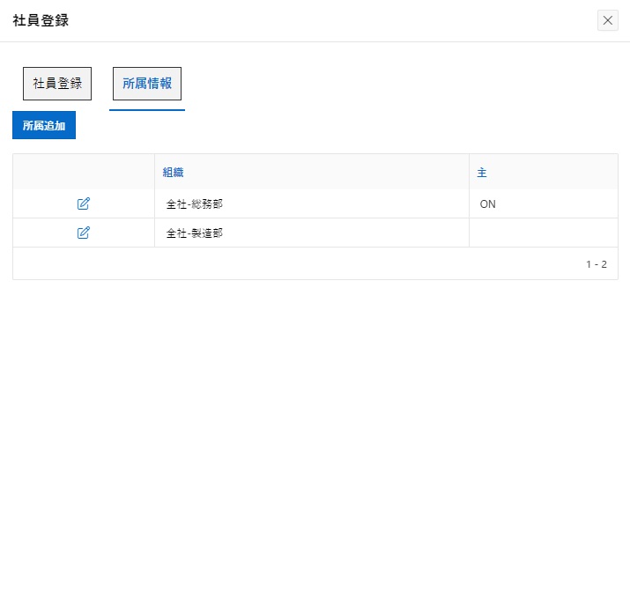Click the ON value in 主 column
This screenshot has width=630, height=599.
click(x=487, y=204)
